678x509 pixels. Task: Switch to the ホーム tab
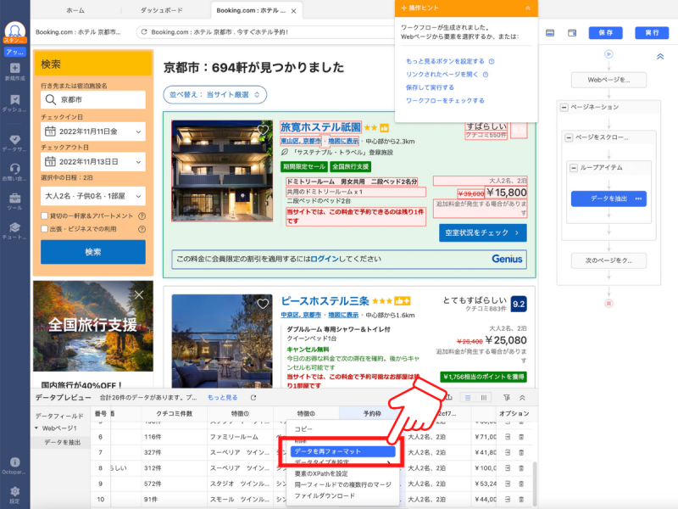tap(75, 10)
